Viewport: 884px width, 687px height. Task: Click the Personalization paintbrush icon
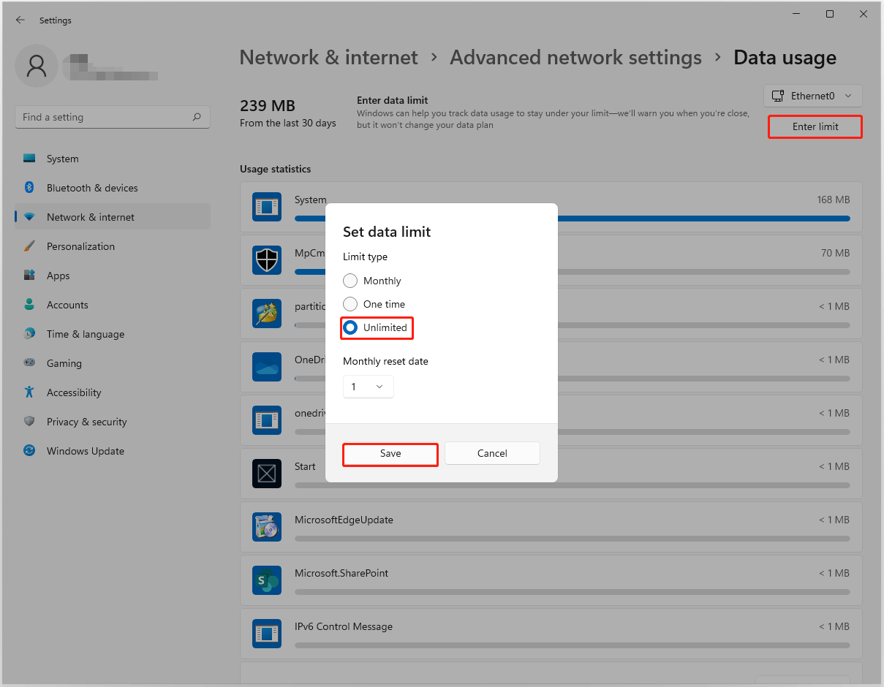29,246
